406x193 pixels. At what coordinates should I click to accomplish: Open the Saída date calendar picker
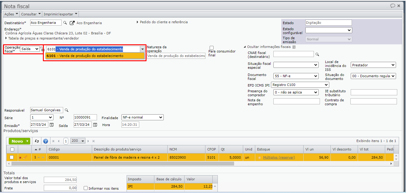click(95, 125)
